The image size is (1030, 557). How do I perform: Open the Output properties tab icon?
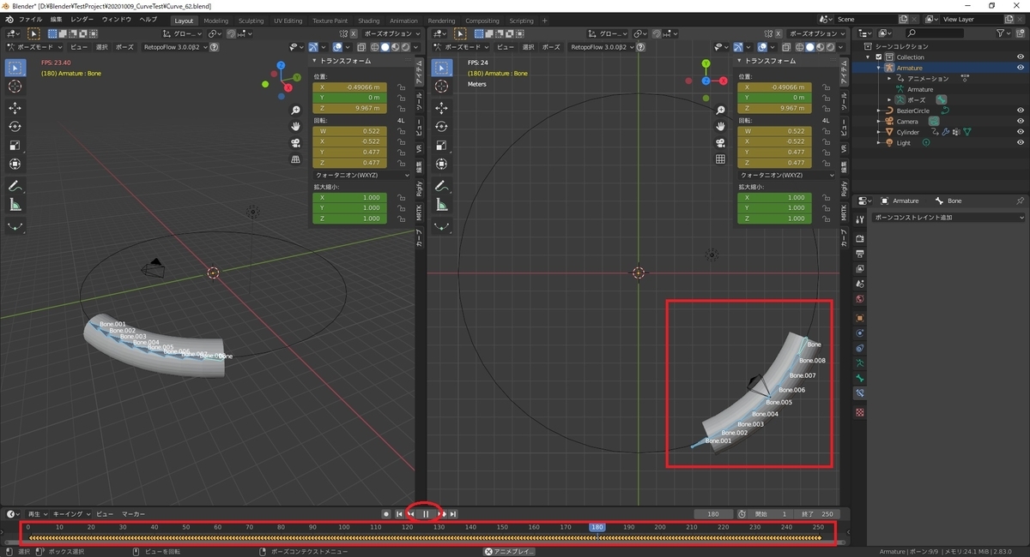click(860, 253)
